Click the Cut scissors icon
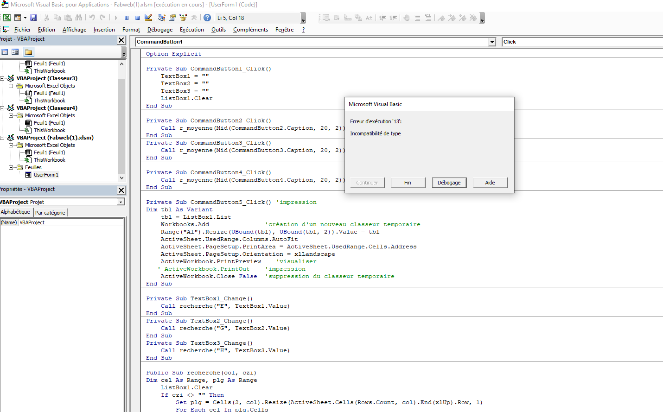The image size is (663, 412). tap(46, 18)
